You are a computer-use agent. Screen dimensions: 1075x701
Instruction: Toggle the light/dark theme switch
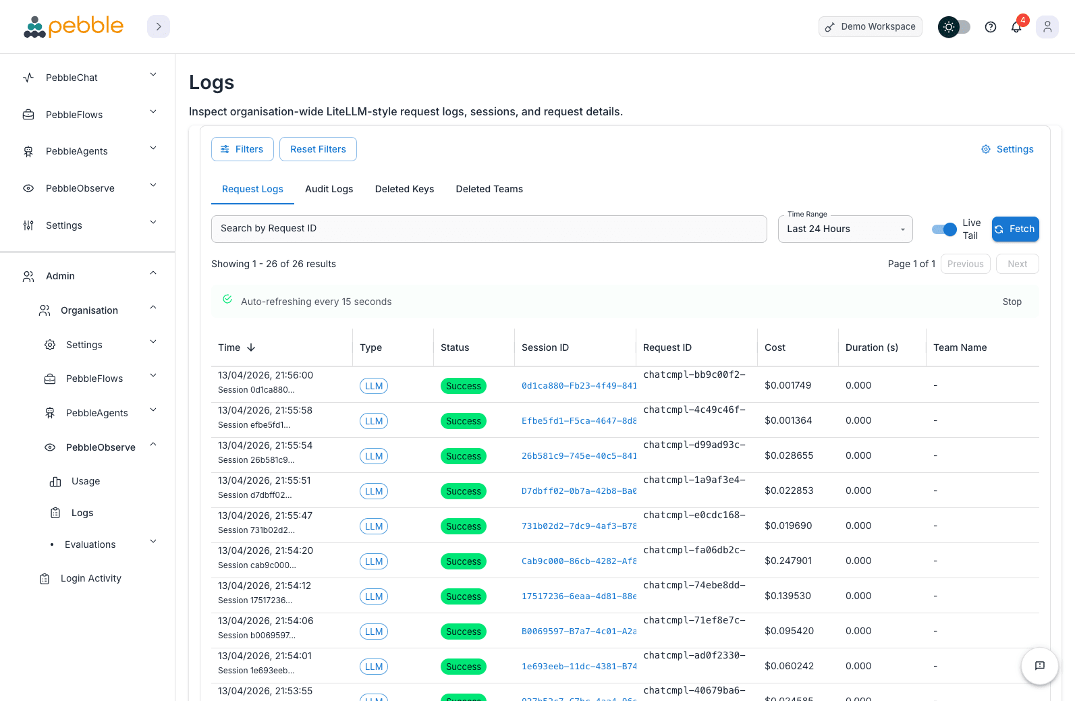[x=954, y=27]
